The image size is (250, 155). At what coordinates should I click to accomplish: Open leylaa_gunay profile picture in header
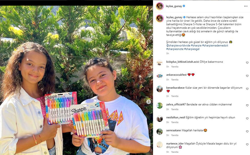click(159, 6)
